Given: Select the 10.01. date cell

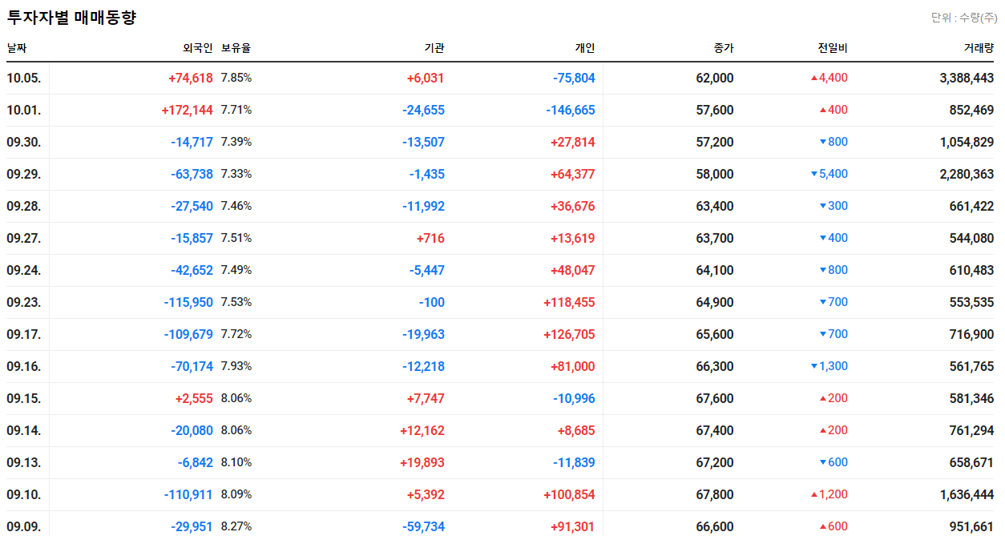Looking at the screenshot, I should tap(24, 110).
